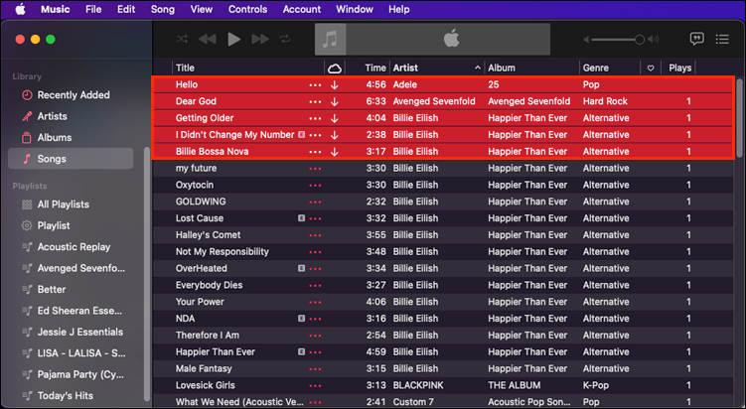
Task: Open more options for GOLDWING
Action: [315, 203]
